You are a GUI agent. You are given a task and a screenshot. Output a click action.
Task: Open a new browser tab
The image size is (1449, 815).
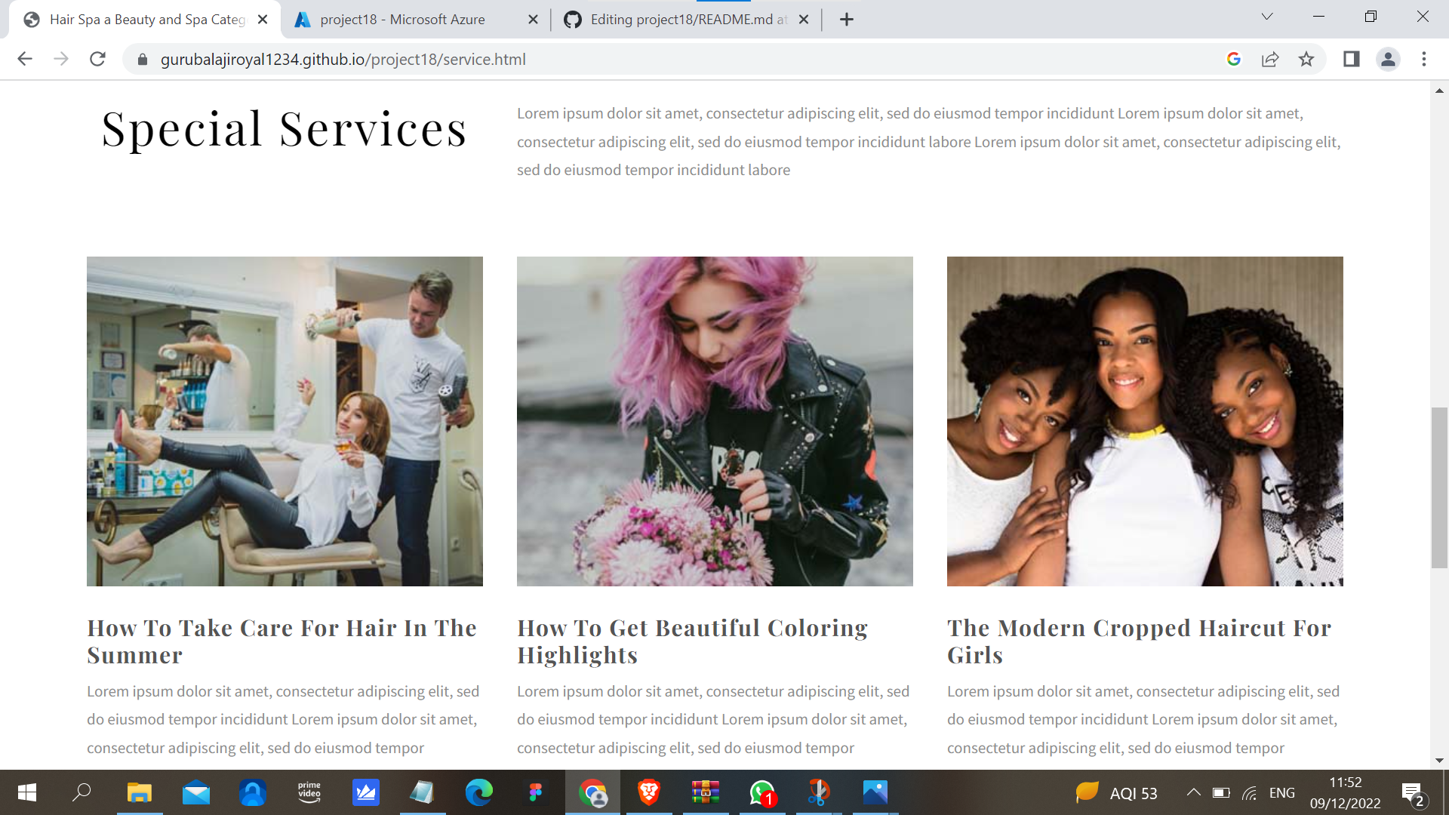pyautogui.click(x=847, y=20)
